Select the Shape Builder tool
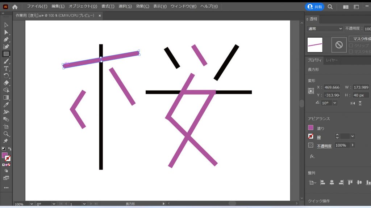371x208 pixels. pyautogui.click(x=6, y=90)
